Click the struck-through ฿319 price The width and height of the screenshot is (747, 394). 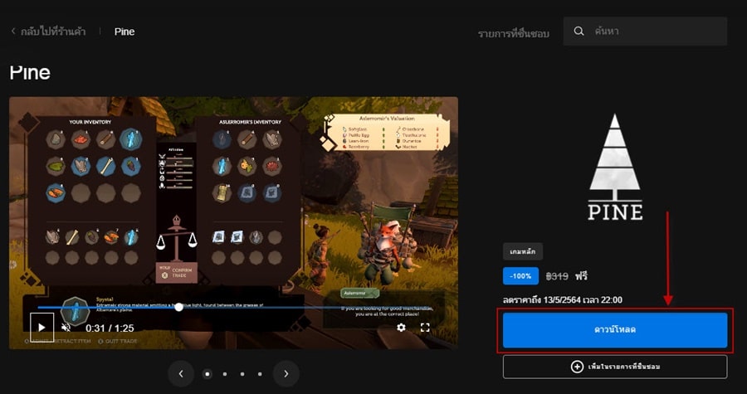557,276
